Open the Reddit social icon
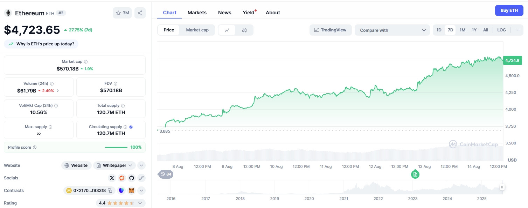Image resolution: width=528 pixels, height=208 pixels. tap(122, 178)
